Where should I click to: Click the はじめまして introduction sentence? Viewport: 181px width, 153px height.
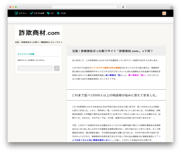coord(115,60)
